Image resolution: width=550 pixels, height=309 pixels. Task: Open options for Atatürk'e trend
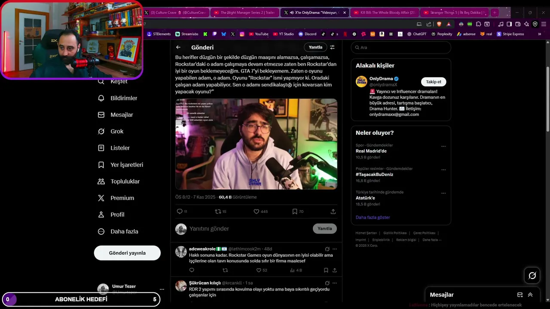pyautogui.click(x=443, y=193)
